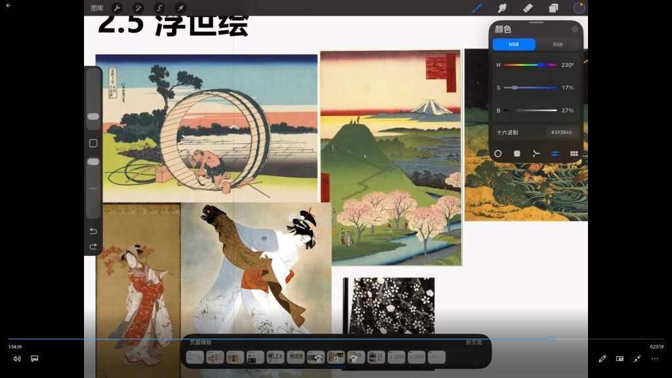Select the Brush paint tool
Screen dimensions: 672x378
click(476, 8)
